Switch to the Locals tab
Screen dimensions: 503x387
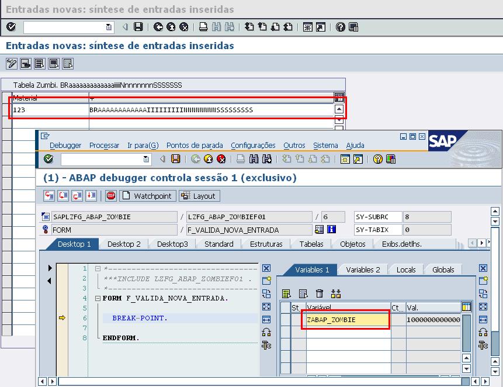pyautogui.click(x=406, y=269)
